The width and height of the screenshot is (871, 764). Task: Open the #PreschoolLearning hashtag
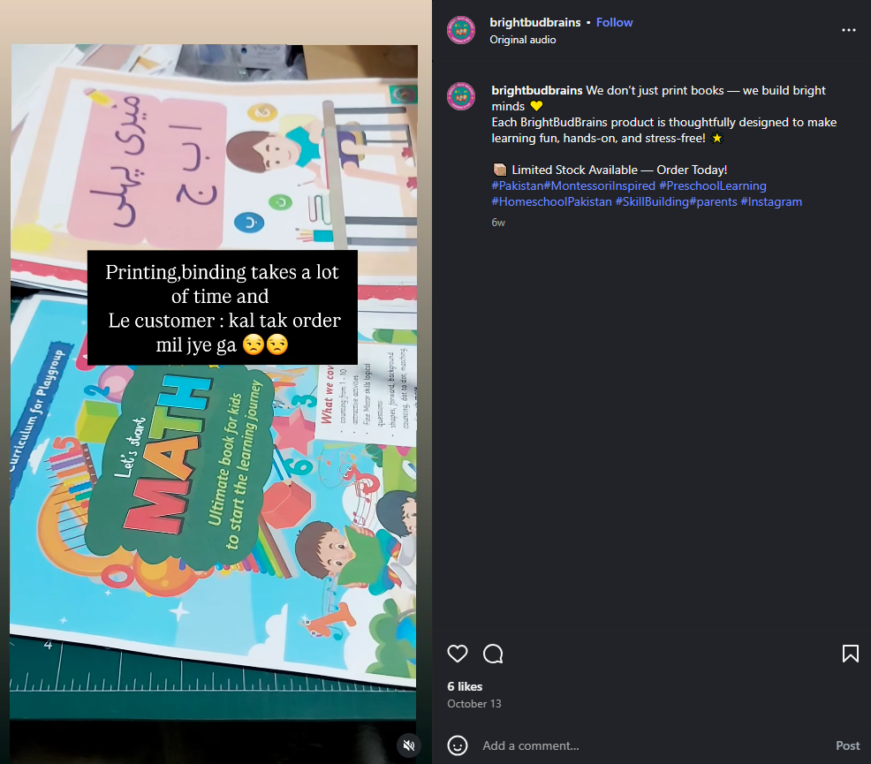[713, 185]
